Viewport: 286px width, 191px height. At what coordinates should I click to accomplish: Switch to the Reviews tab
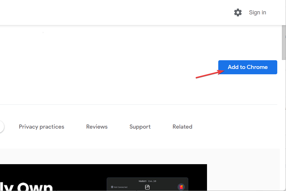[97, 127]
